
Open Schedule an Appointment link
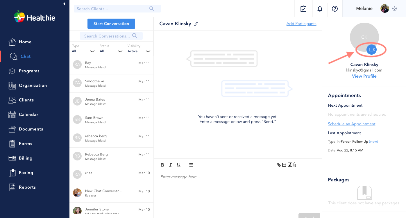tap(351, 124)
